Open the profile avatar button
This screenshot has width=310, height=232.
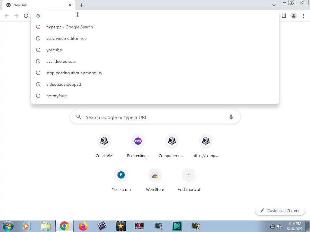[x=294, y=16]
